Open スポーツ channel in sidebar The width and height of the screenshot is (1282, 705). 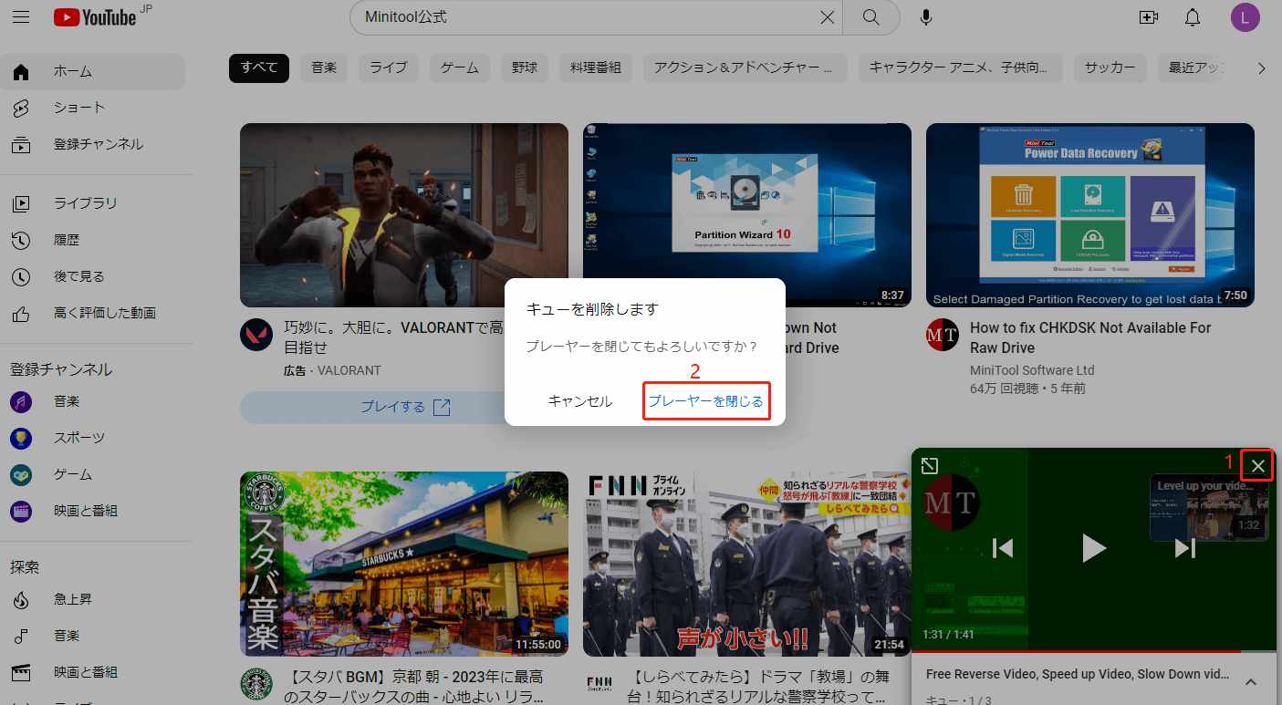93,438
